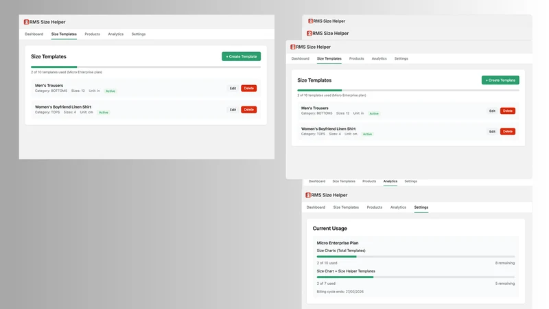Click the Micro Enterprise Plan label

point(338,243)
